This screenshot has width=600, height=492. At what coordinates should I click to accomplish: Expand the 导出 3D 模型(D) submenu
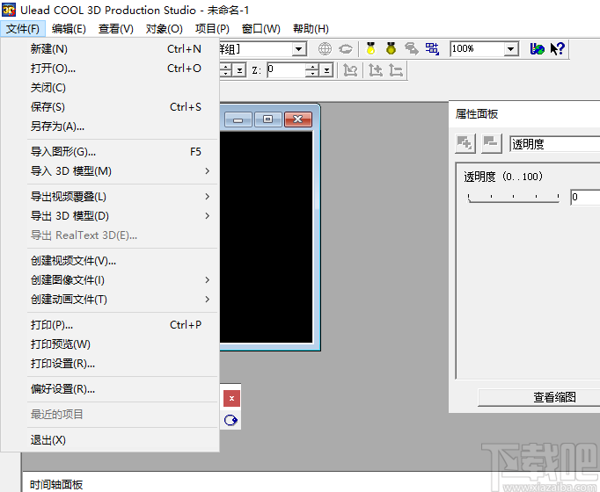pos(121,216)
